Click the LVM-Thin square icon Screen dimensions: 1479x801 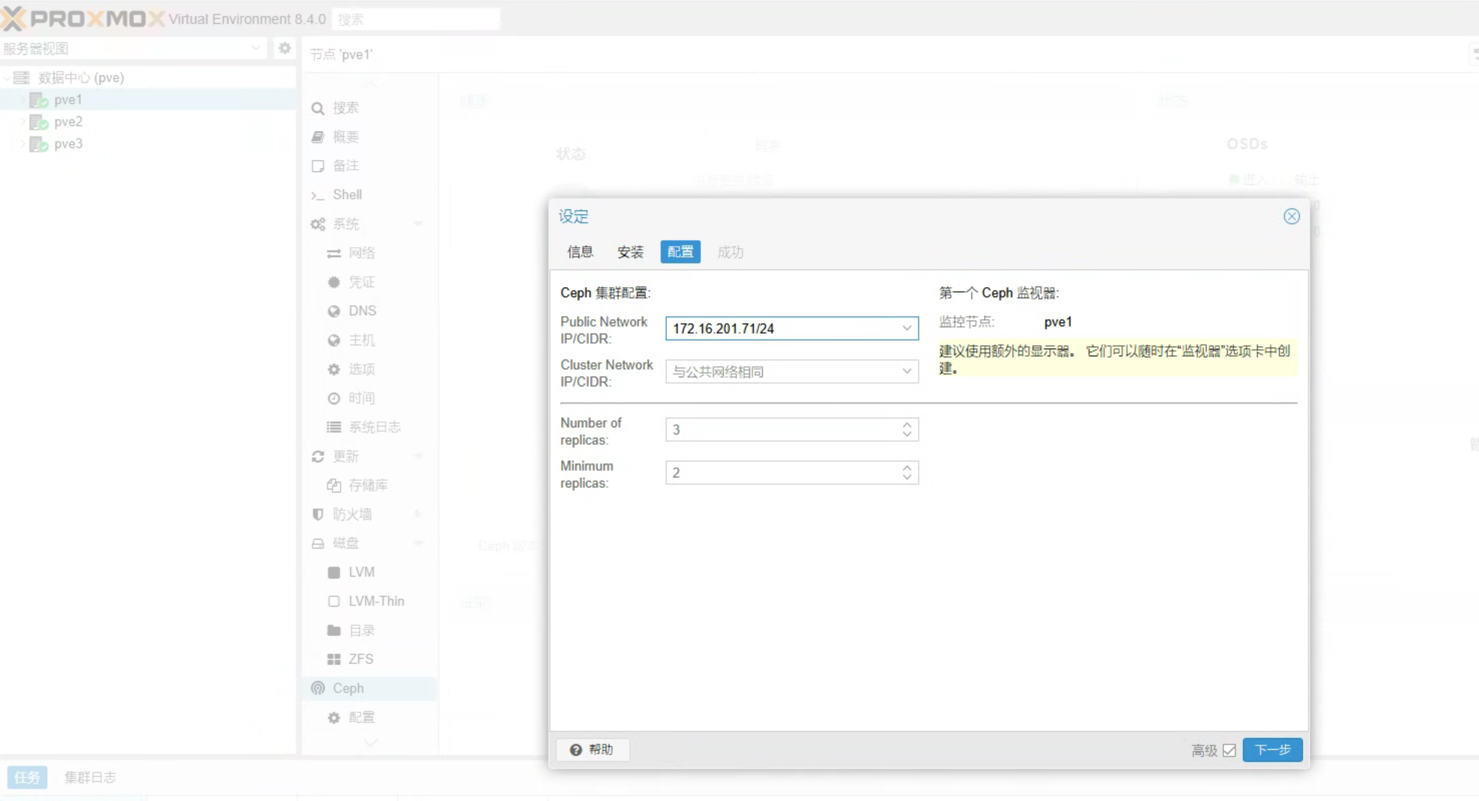click(334, 601)
